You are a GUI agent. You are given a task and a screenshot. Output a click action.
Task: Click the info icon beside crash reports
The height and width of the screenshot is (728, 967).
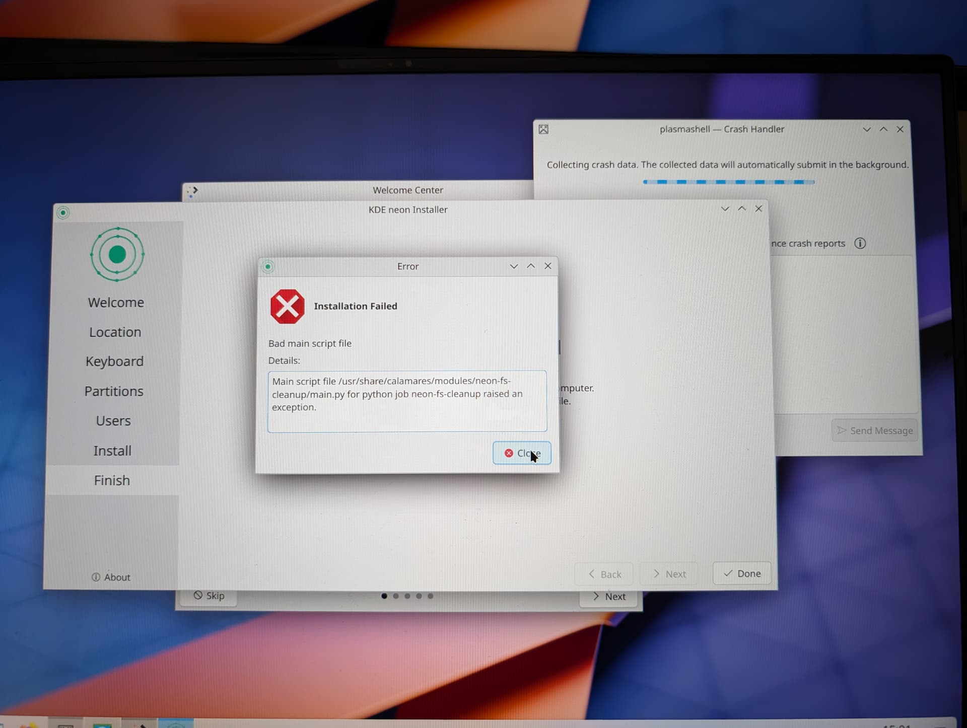pos(860,244)
